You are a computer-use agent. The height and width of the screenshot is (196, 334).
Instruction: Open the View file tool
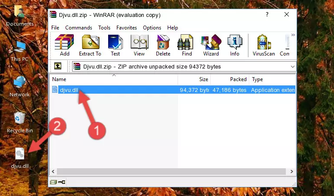coord(139,45)
